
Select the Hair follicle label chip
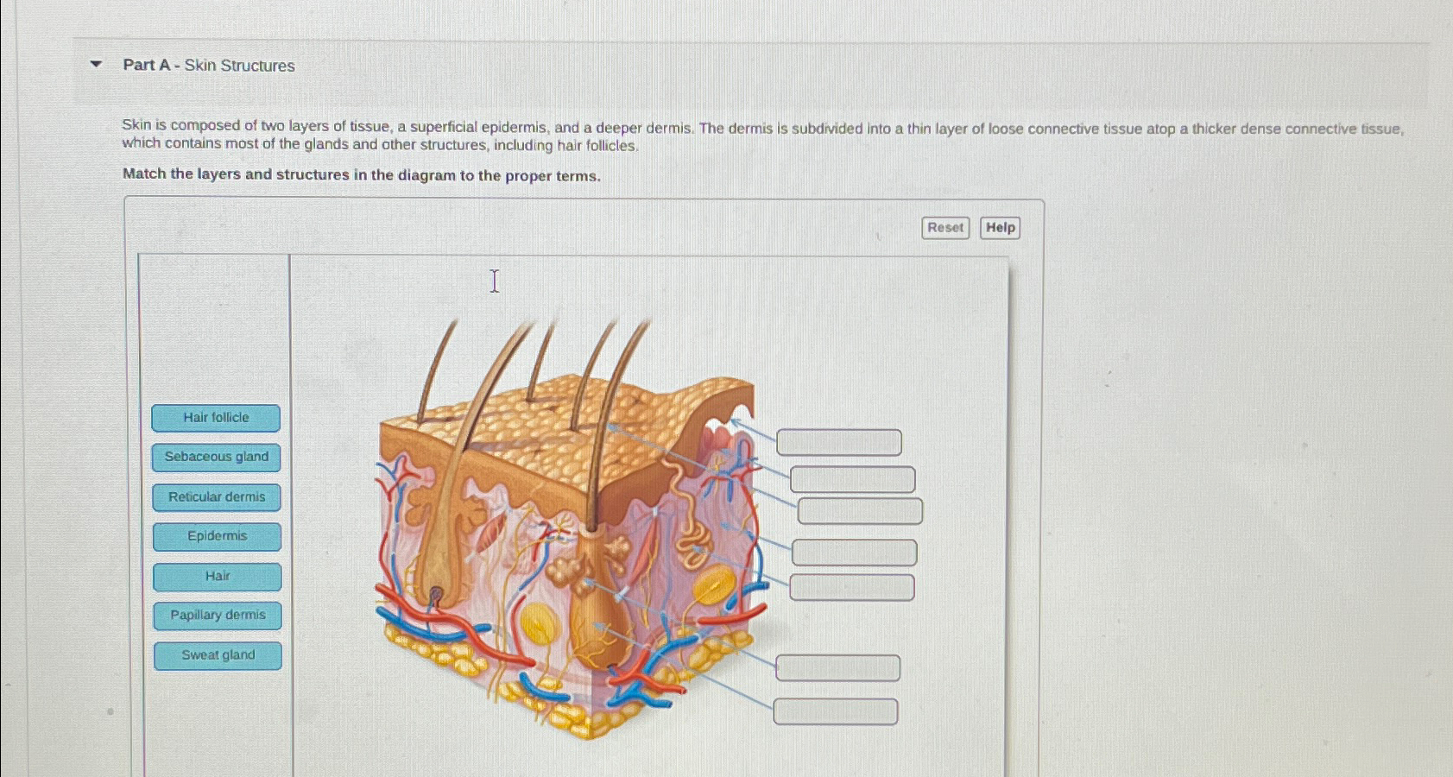[x=216, y=418]
